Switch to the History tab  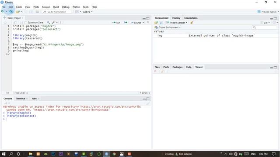click(176, 18)
